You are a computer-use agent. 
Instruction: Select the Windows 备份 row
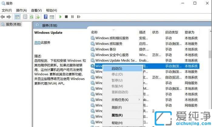[x=145, y=49]
